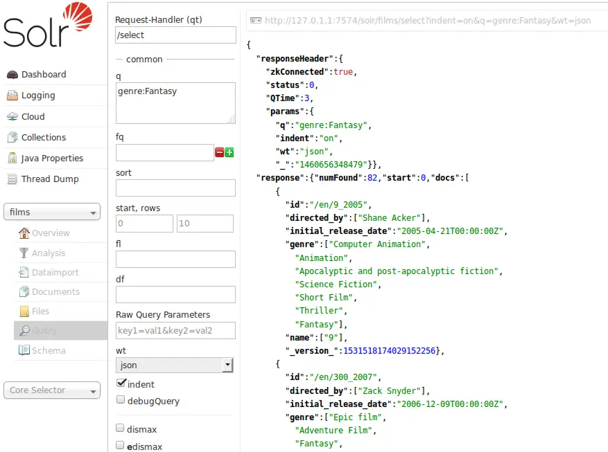Expand the films core selector
Image resolution: width=608 pixels, height=452 pixels.
click(51, 211)
